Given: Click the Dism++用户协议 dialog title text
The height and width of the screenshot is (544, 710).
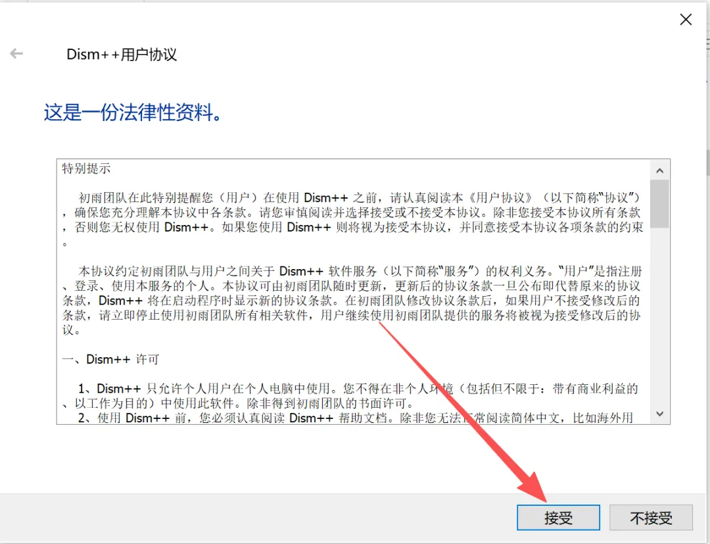Looking at the screenshot, I should point(122,55).
